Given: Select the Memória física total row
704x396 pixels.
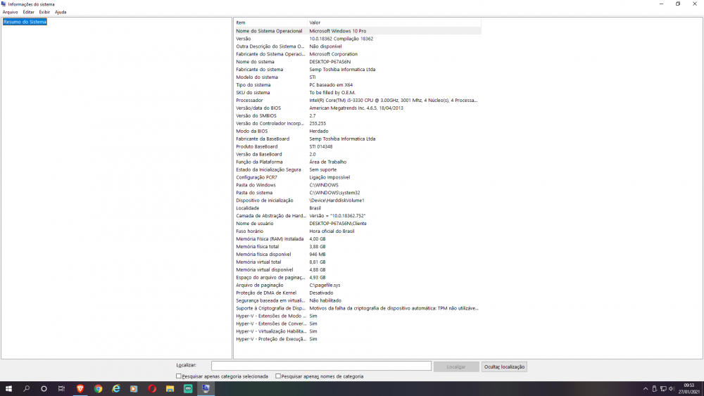Looking at the screenshot, I should (x=358, y=247).
